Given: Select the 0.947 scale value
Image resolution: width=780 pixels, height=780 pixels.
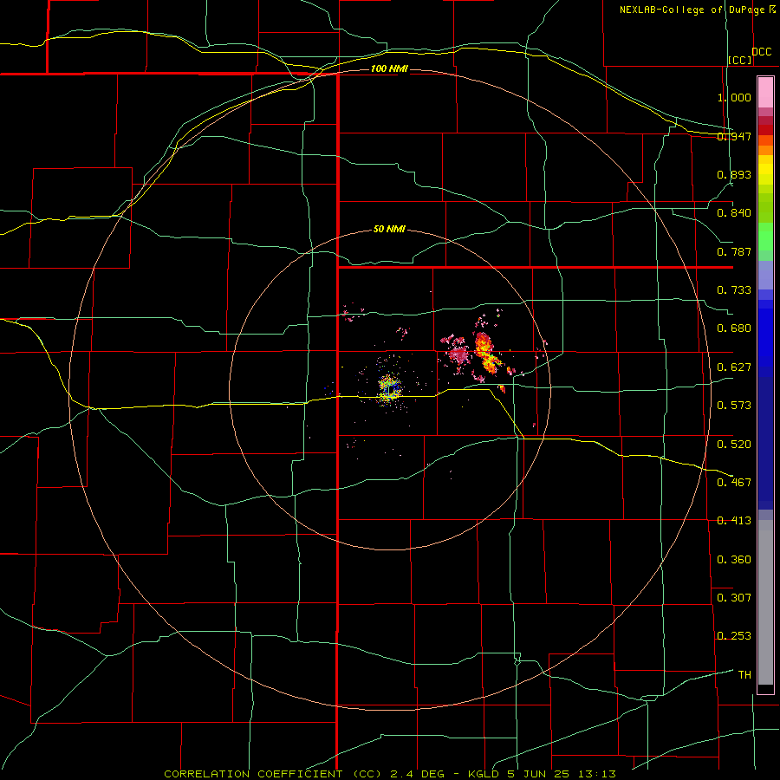Looking at the screenshot, I should pyautogui.click(x=734, y=136).
